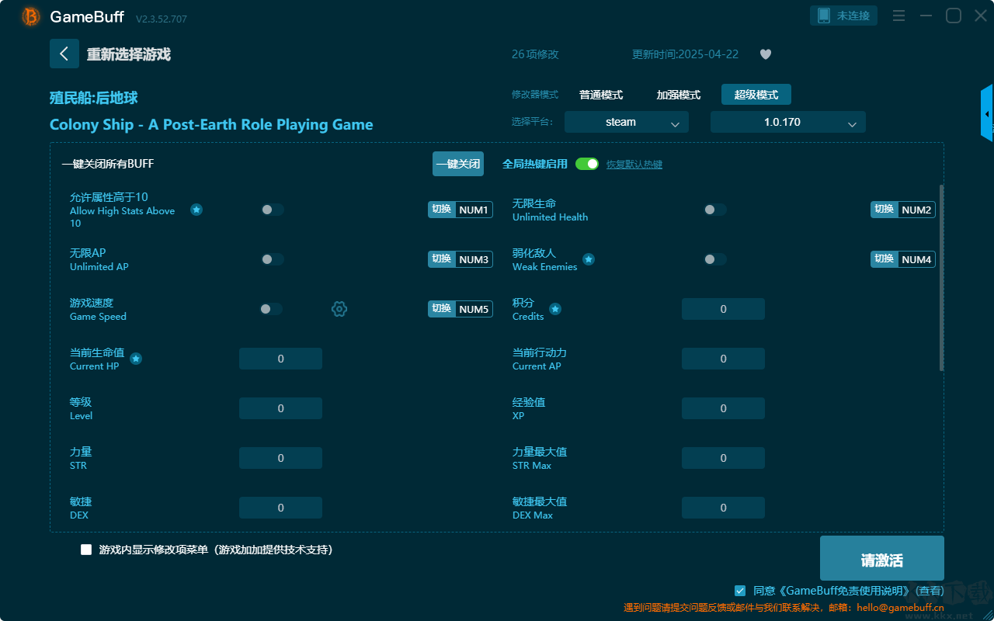The width and height of the screenshot is (994, 621).
Task: Click the 未连接 connection button
Action: click(x=844, y=16)
